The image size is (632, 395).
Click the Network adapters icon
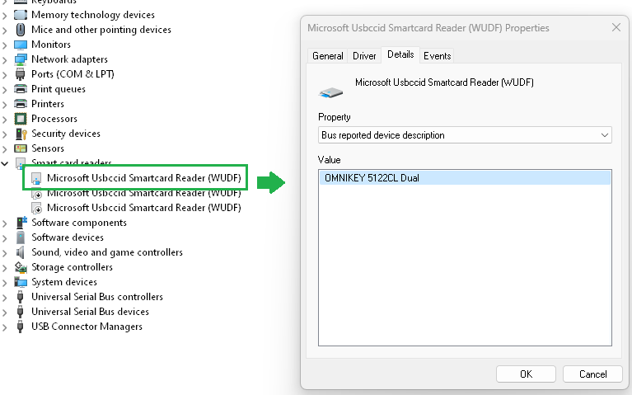(21, 59)
